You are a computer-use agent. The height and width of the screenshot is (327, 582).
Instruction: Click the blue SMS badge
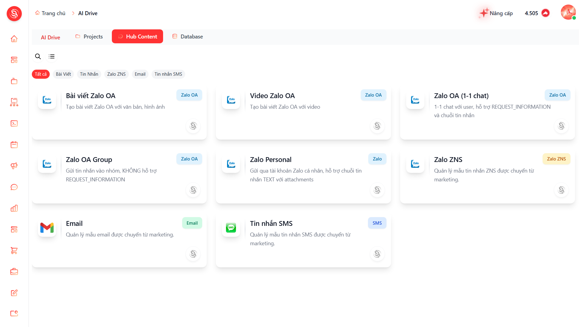(x=377, y=223)
